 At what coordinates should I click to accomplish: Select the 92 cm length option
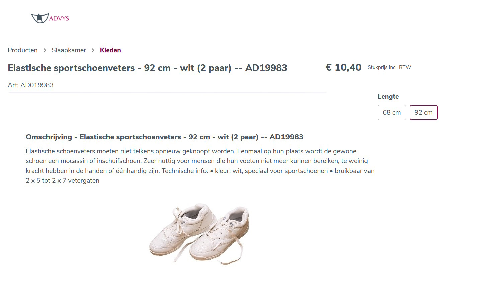423,113
